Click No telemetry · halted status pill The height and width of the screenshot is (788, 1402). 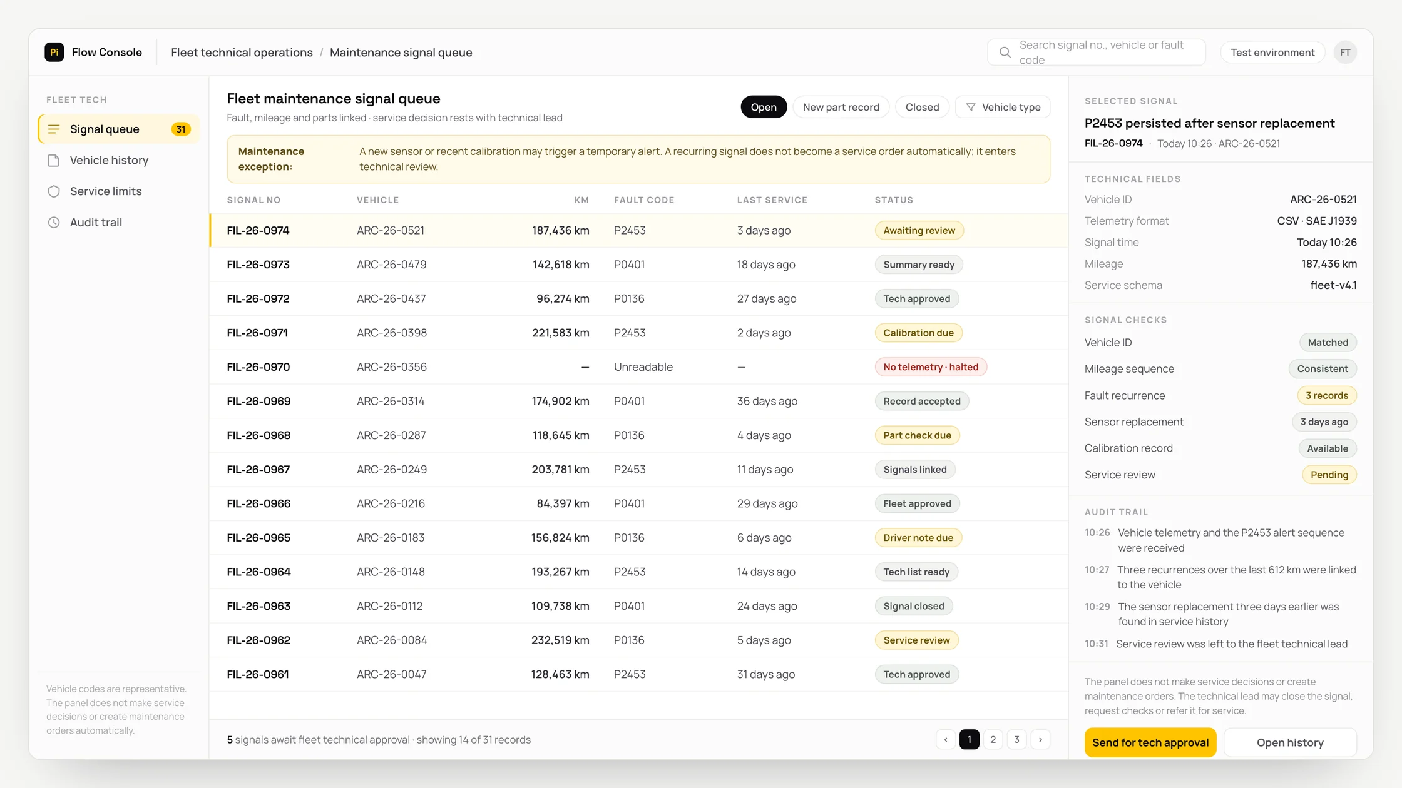(931, 367)
